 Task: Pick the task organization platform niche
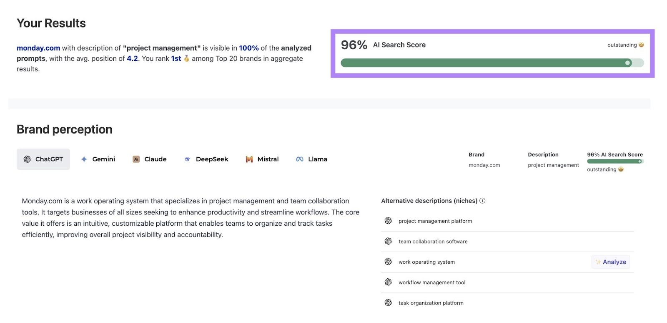(431, 303)
